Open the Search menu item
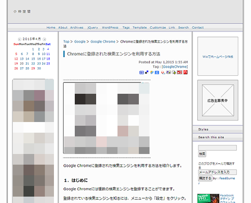This screenshot has height=203, width=251. tap(183, 28)
